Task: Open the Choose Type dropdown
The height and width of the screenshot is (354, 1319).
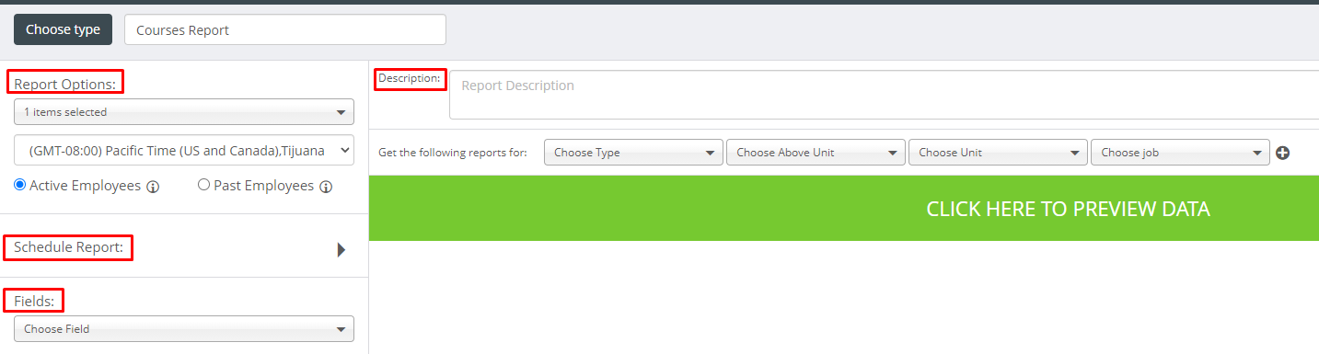Action: tap(633, 153)
